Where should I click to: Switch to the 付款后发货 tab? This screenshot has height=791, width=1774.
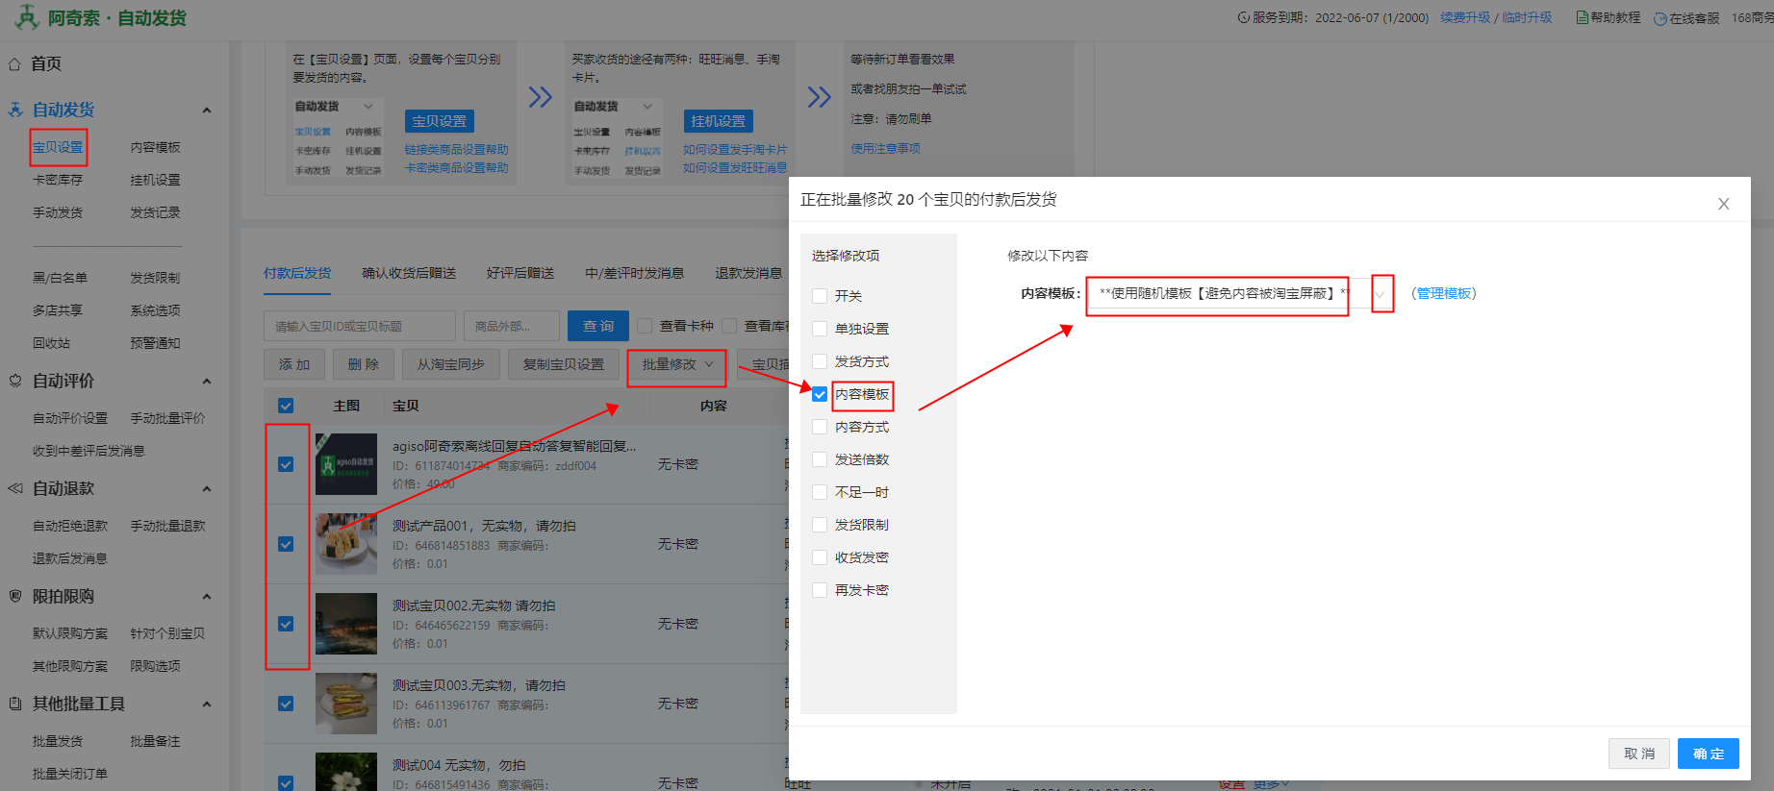pos(297,273)
